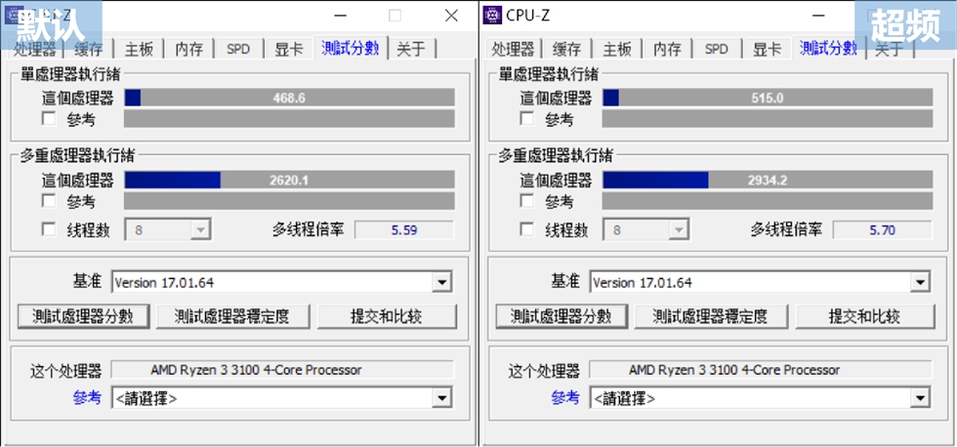
Task: Go to SPD tab in the left window
Action: click(x=238, y=49)
